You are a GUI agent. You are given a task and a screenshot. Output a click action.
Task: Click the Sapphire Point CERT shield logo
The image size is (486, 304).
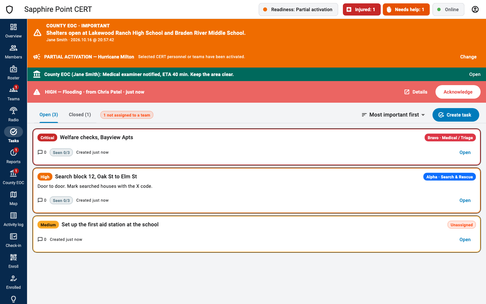click(9, 9)
